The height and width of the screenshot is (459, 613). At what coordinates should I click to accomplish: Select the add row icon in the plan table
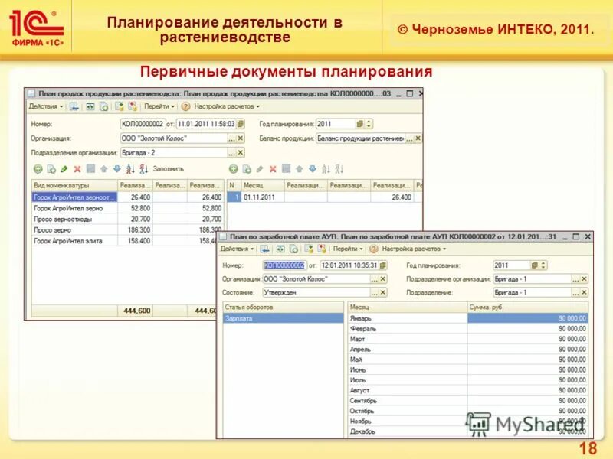pyautogui.click(x=37, y=170)
